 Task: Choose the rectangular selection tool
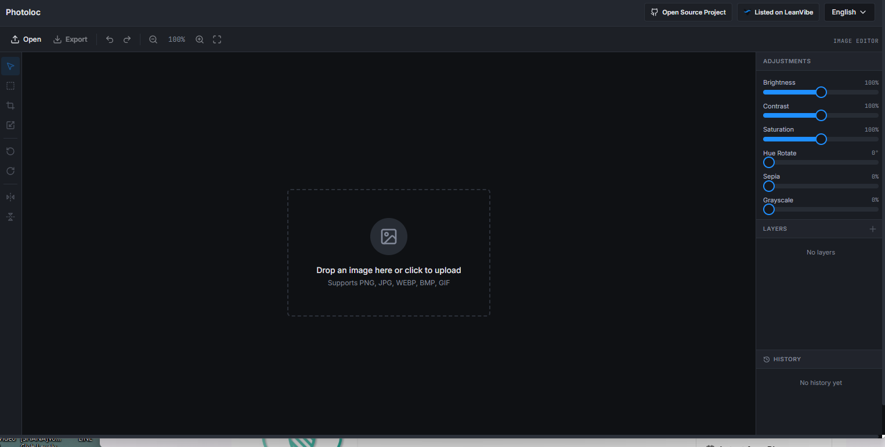(10, 86)
